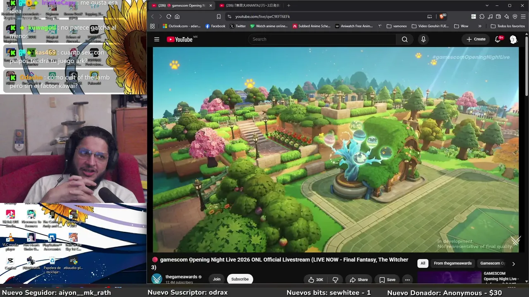
Task: Expand the tab search dropdown arrow
Action: [487, 5]
